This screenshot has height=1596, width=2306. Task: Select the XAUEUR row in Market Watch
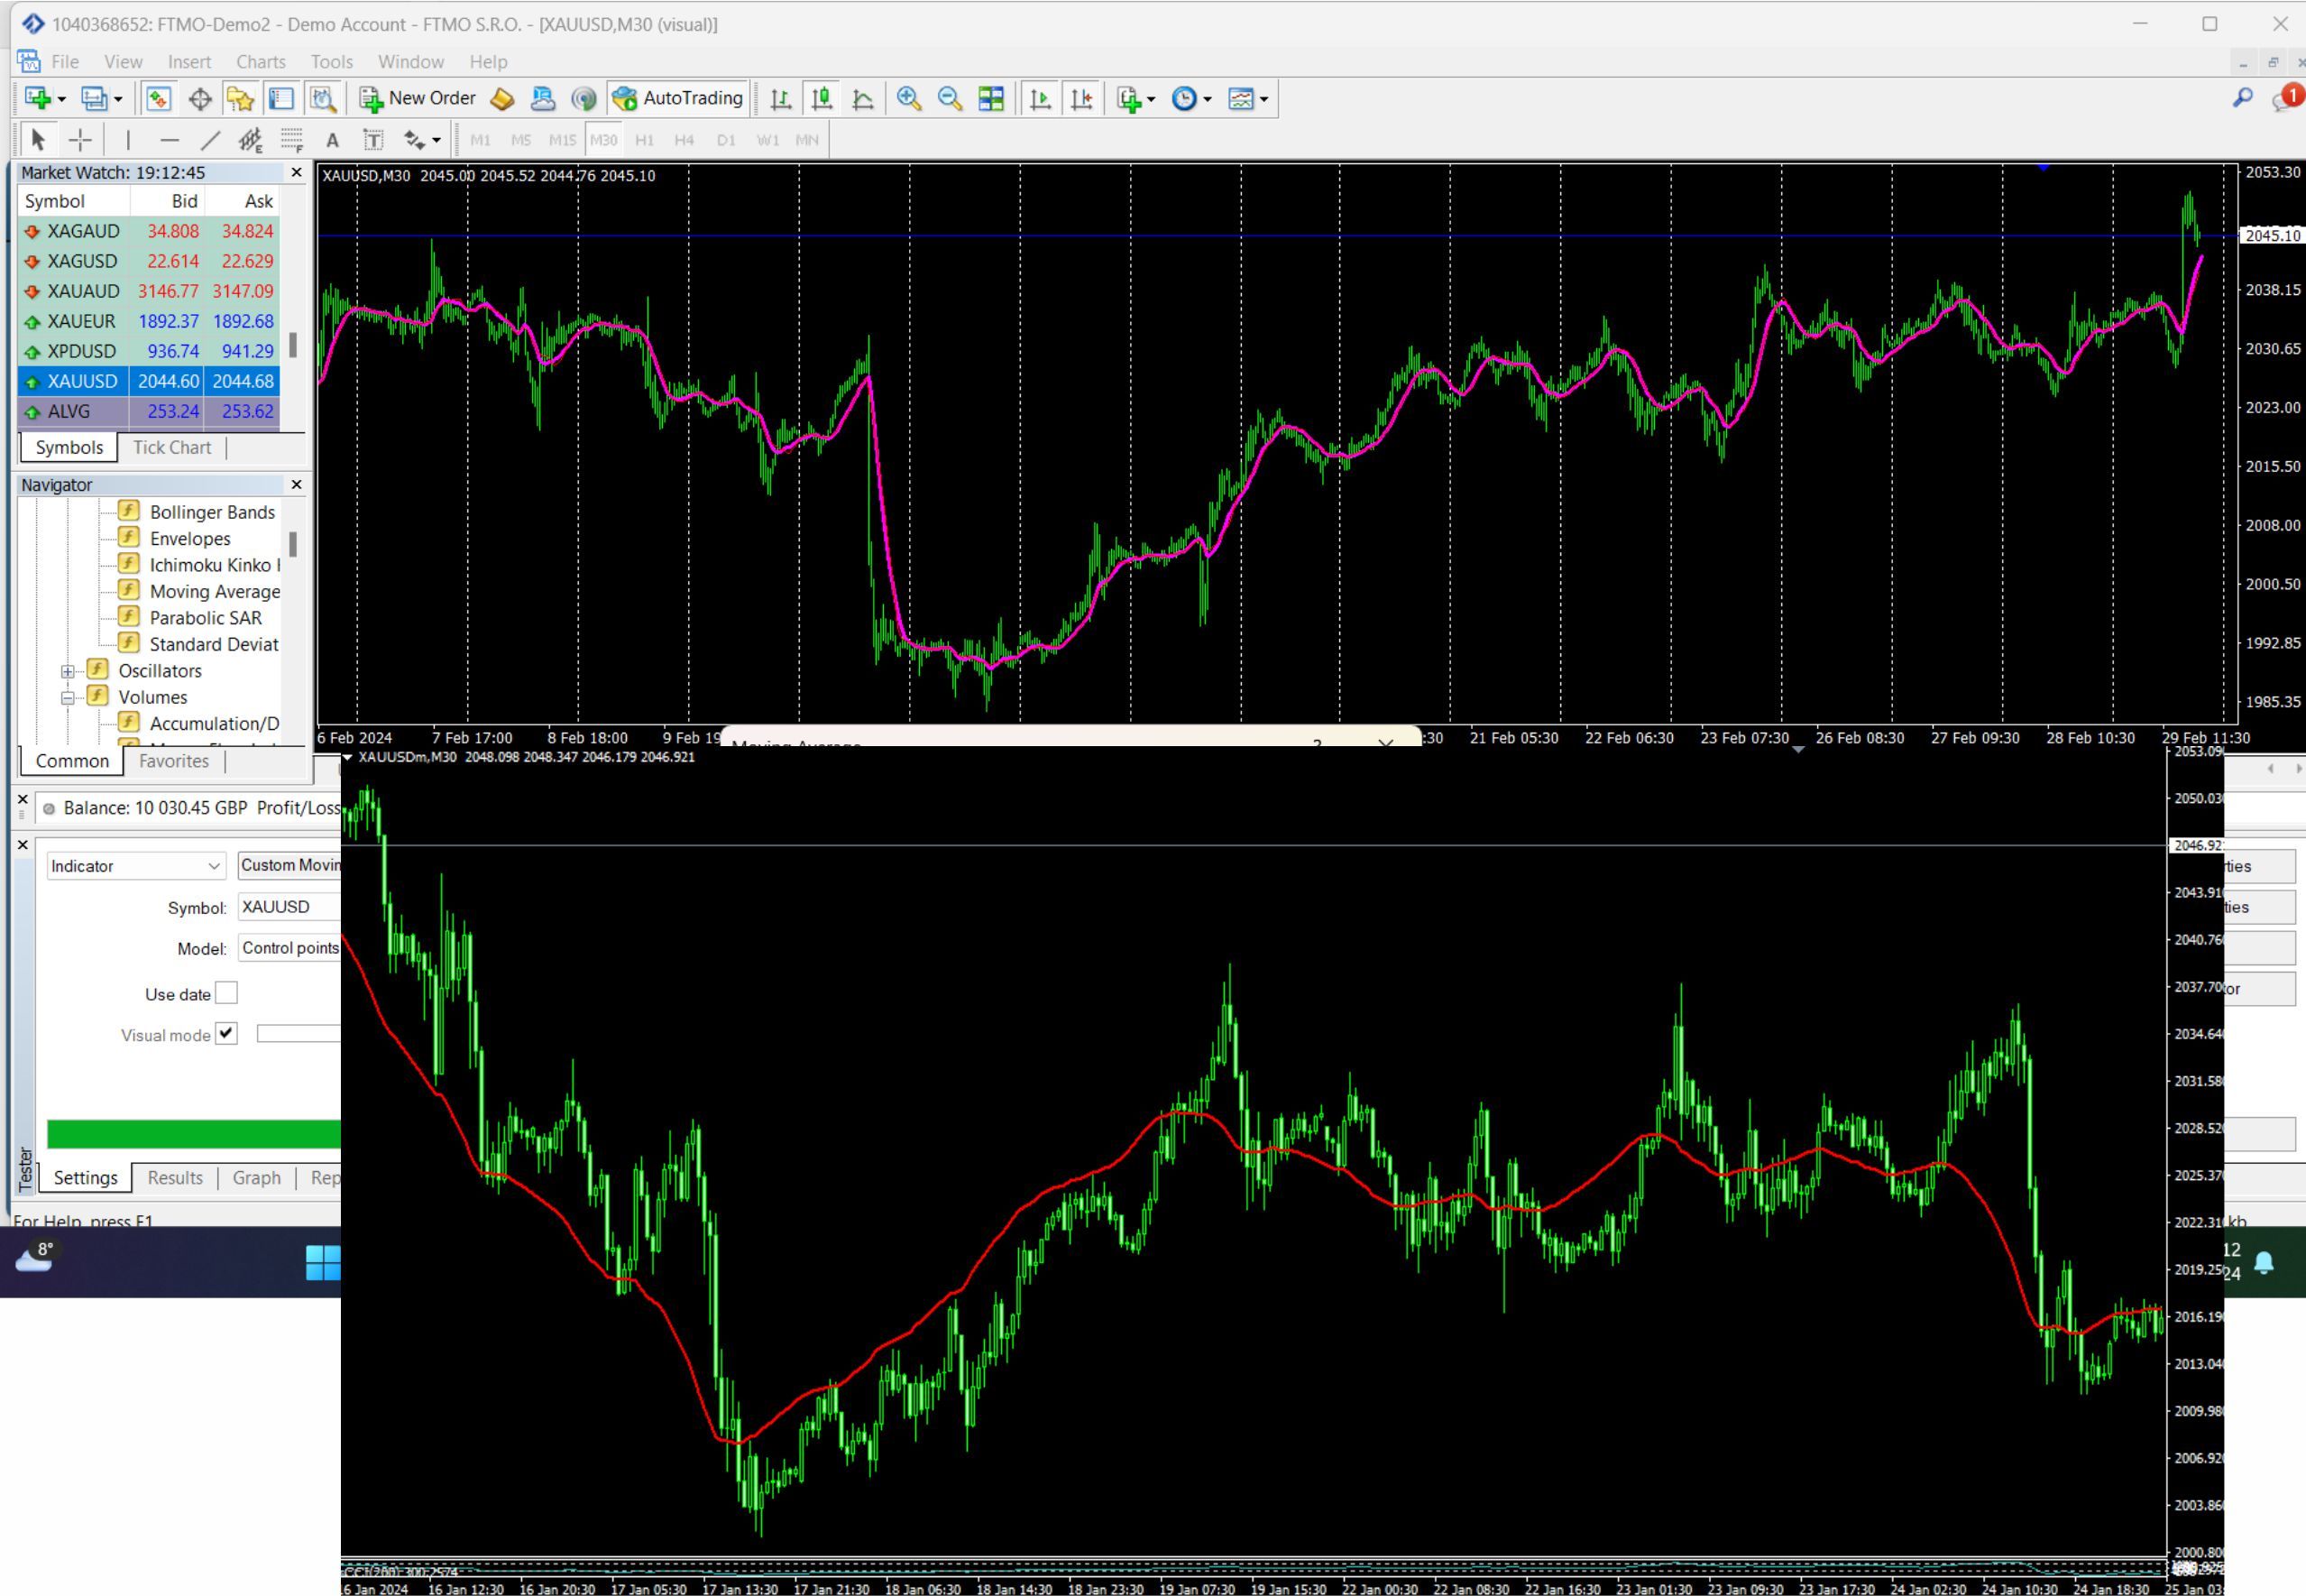coord(148,321)
